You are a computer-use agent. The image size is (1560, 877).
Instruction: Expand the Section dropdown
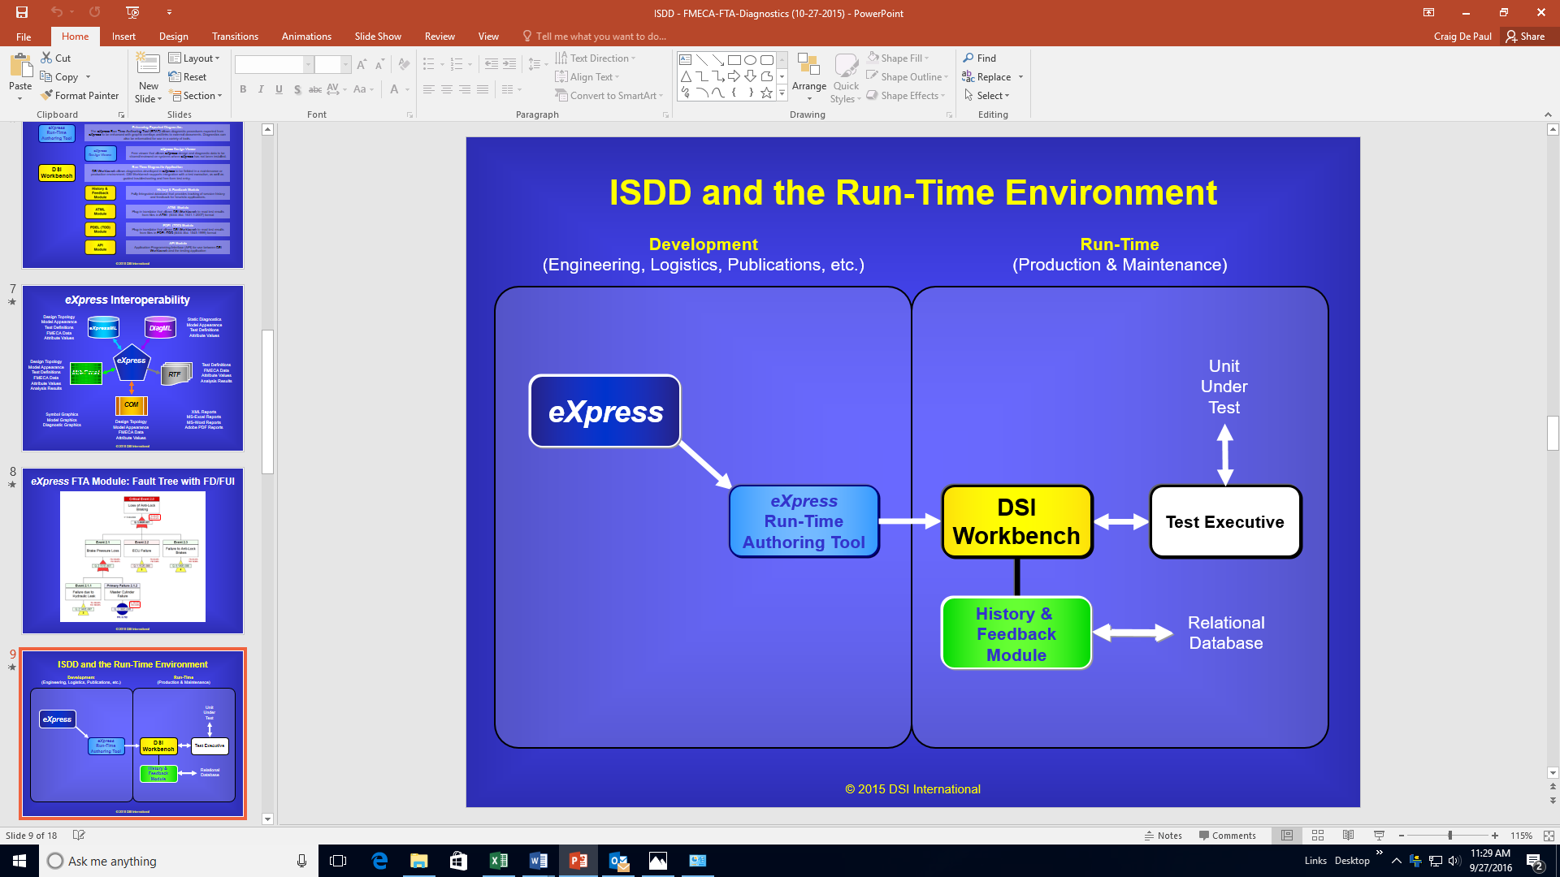tap(195, 95)
